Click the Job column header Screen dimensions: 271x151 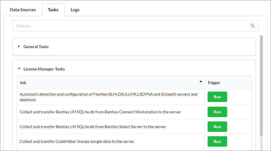[23, 83]
